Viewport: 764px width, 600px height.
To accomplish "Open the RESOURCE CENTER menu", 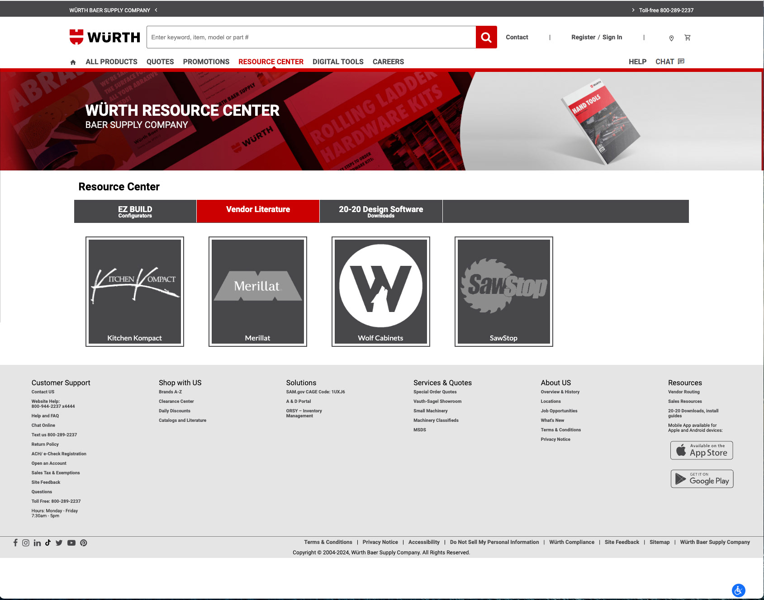I will tap(271, 61).
